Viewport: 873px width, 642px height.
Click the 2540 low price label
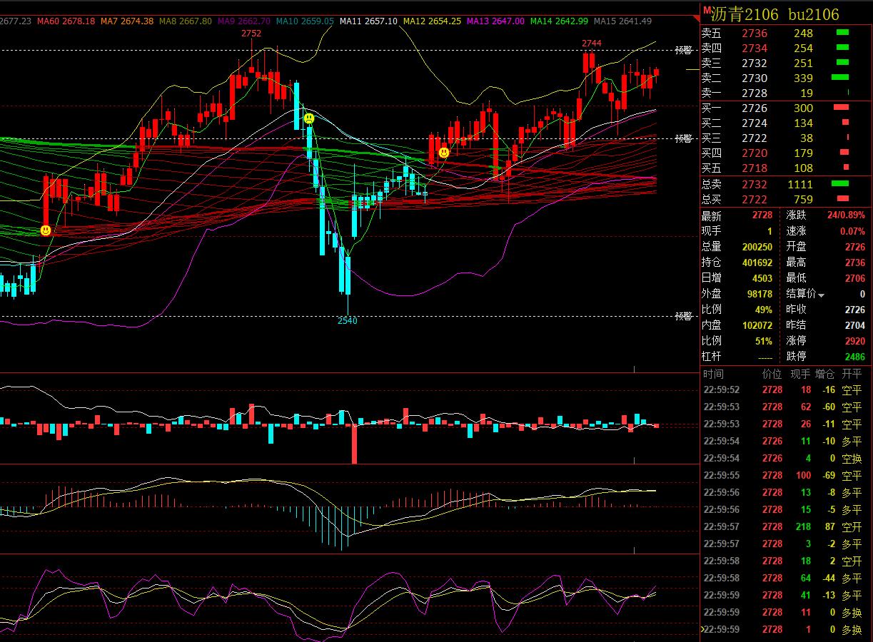click(347, 321)
